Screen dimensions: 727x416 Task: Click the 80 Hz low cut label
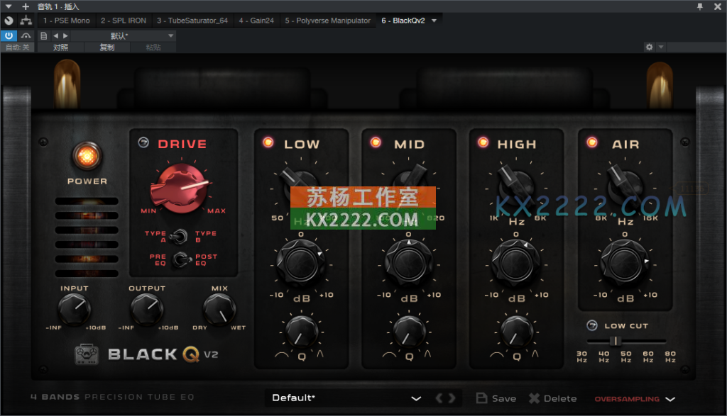[670, 356]
